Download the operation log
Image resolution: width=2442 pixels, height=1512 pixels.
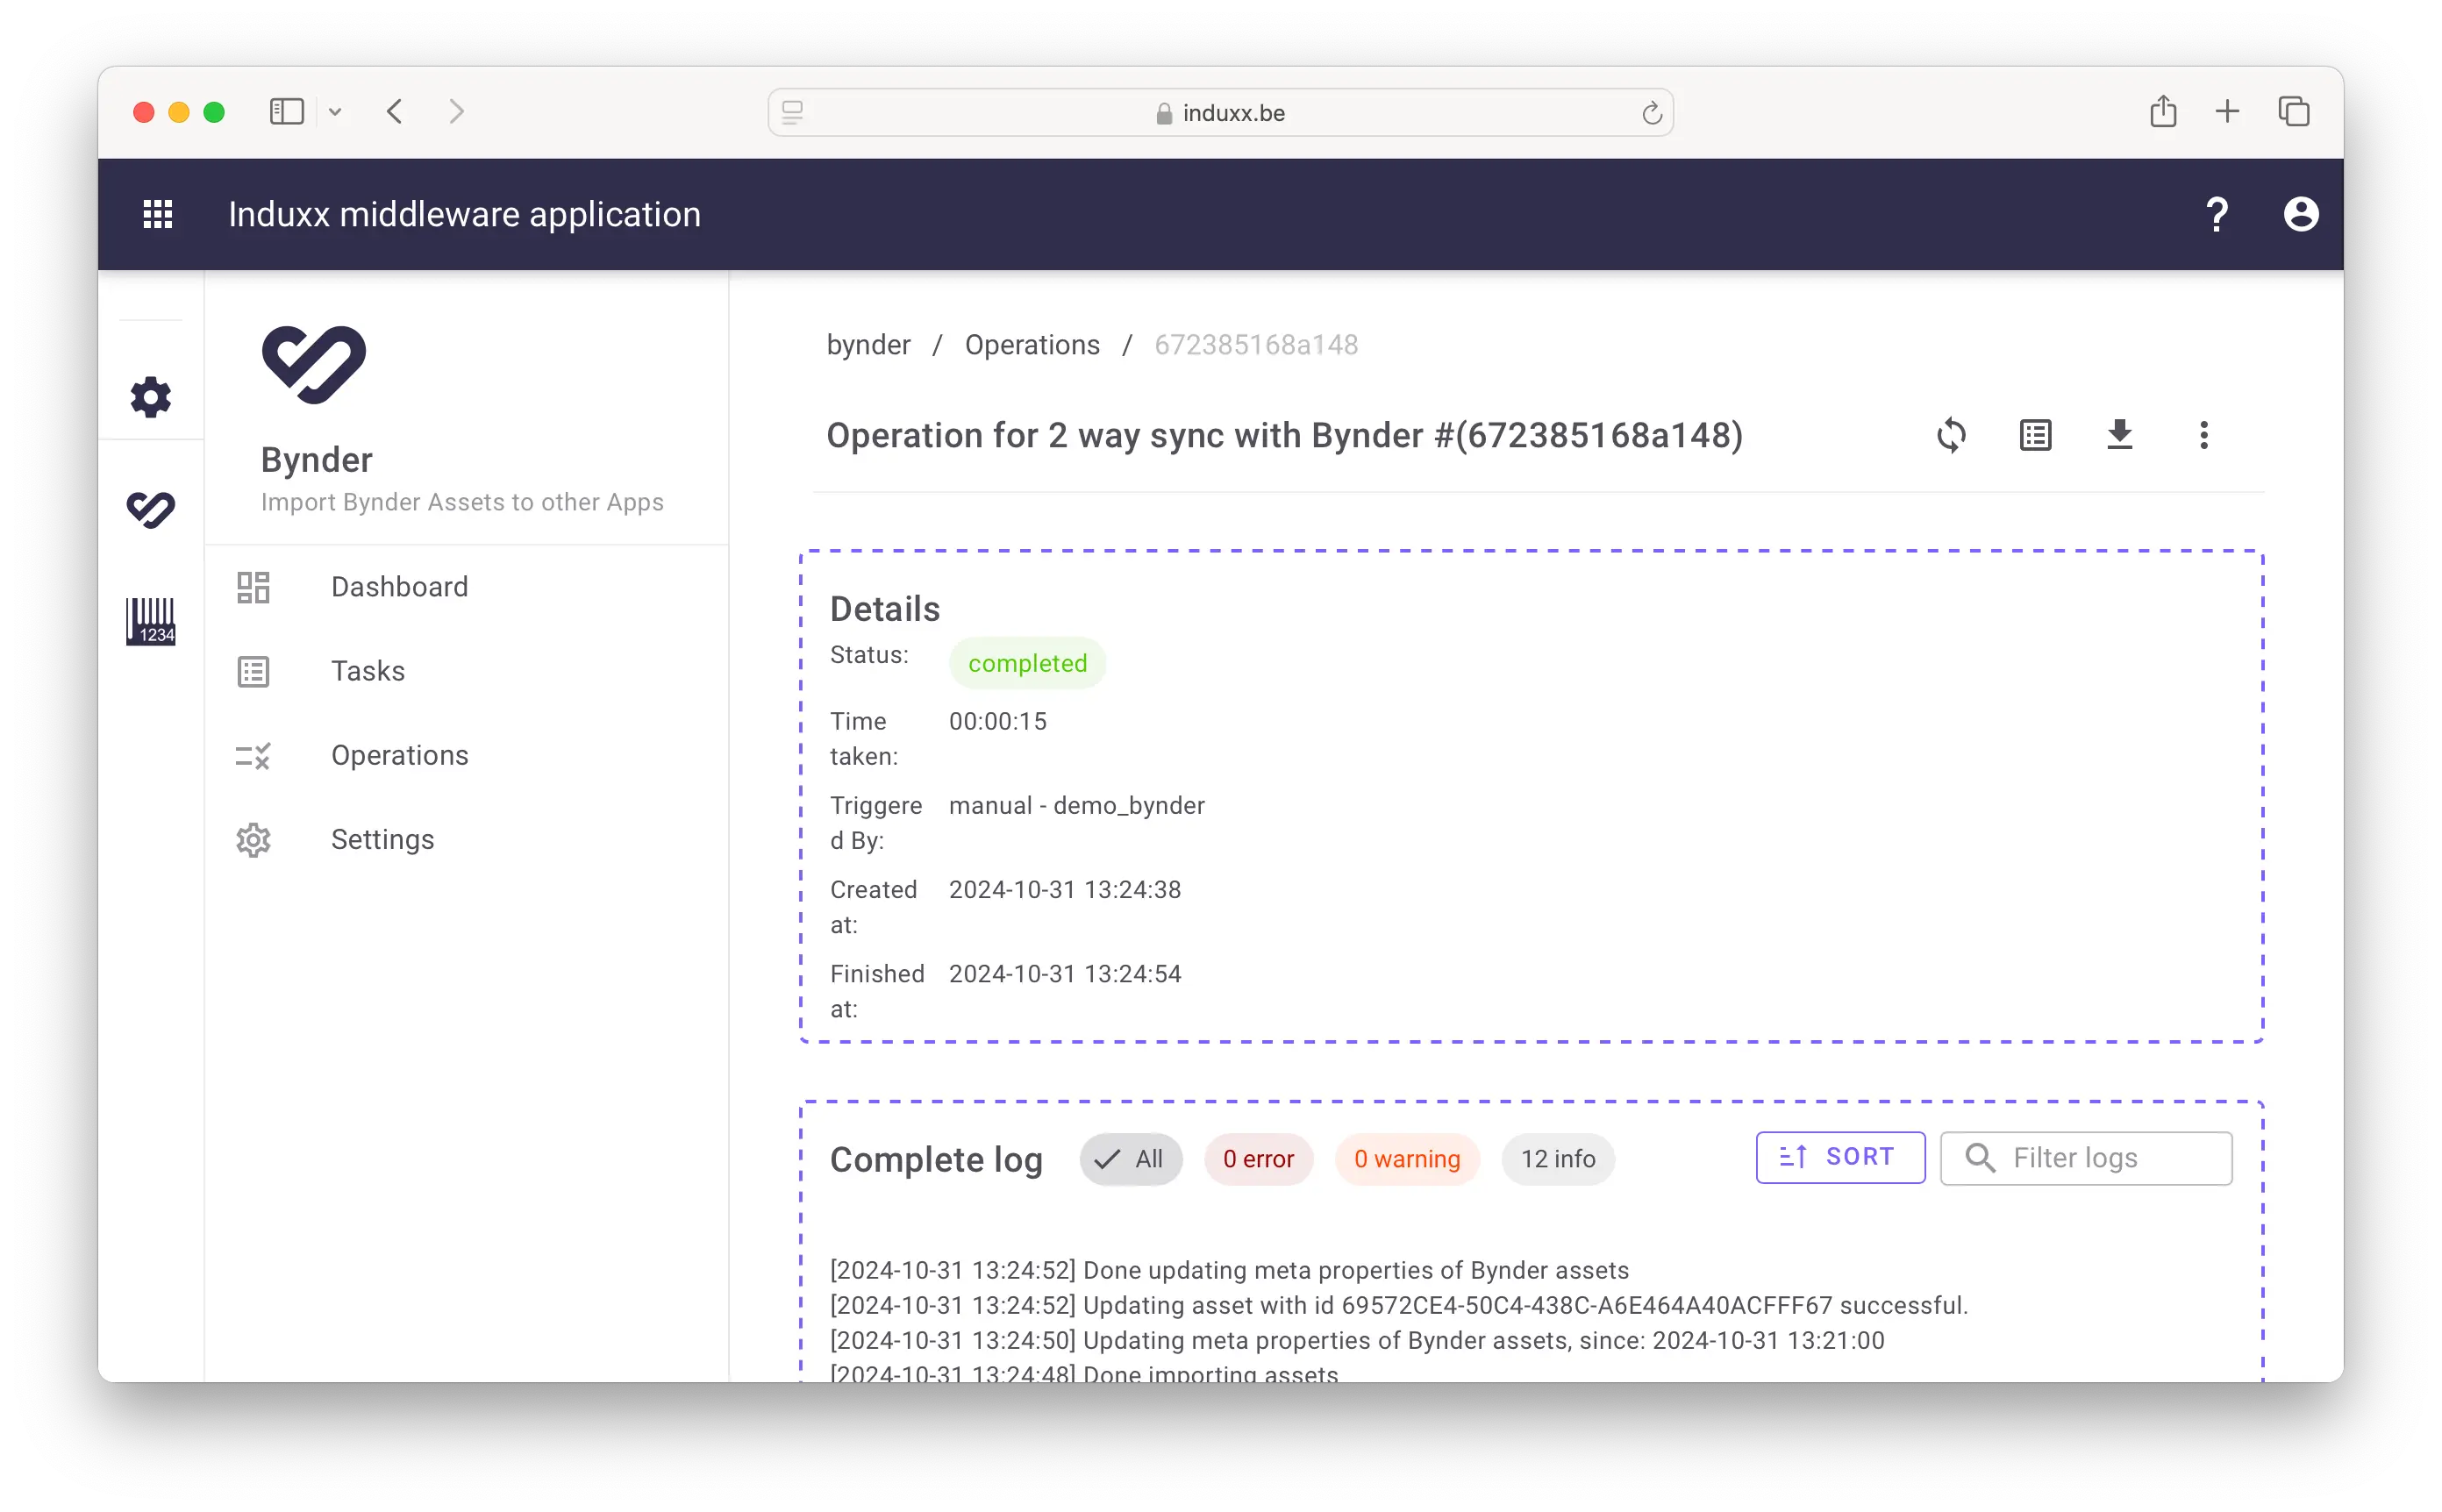tap(2119, 435)
